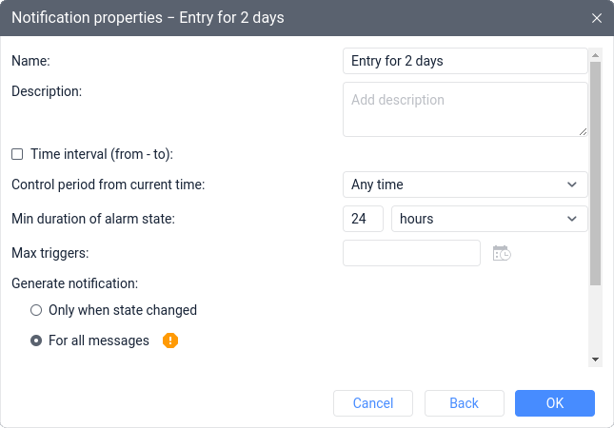Image resolution: width=614 pixels, height=428 pixels.
Task: Click the calendar-clock icon beside Max triggers
Action: [502, 253]
